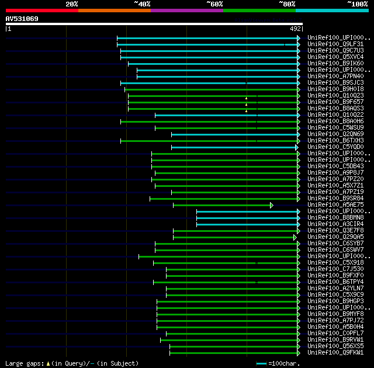Click the green ~80% identity legend segment
Image resolution: width=374 pixels, height=368 pixels.
(259, 11)
